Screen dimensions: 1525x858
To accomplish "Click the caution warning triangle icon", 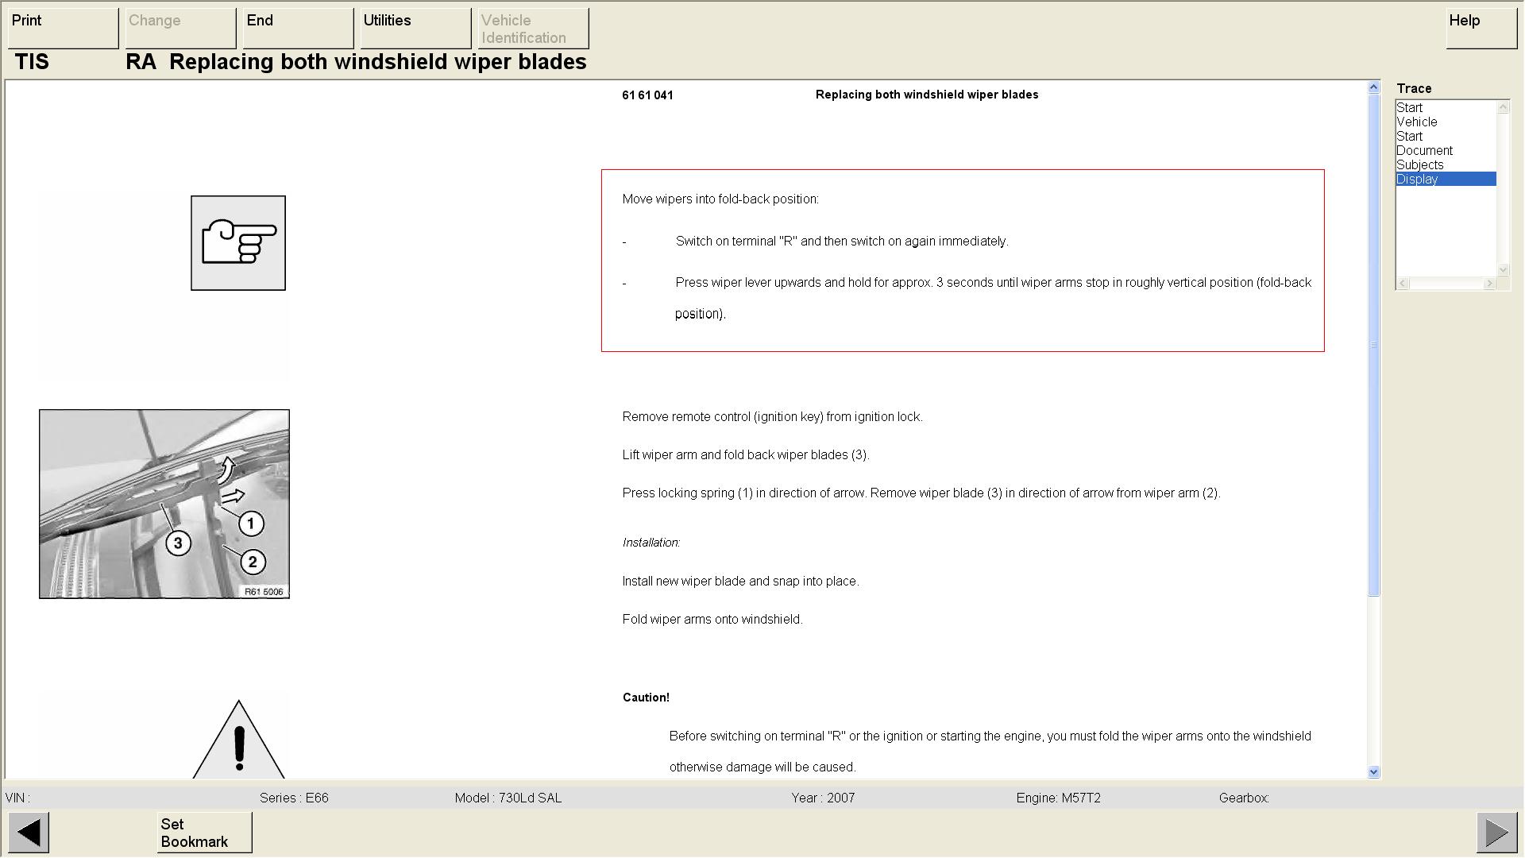I will 238,741.
